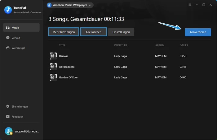Click the TunePat music note logo

click(x=8, y=10)
